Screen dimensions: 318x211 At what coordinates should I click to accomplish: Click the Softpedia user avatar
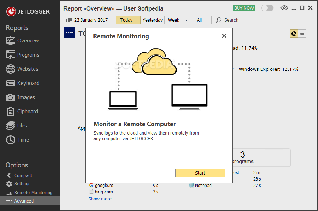[x=69, y=33]
